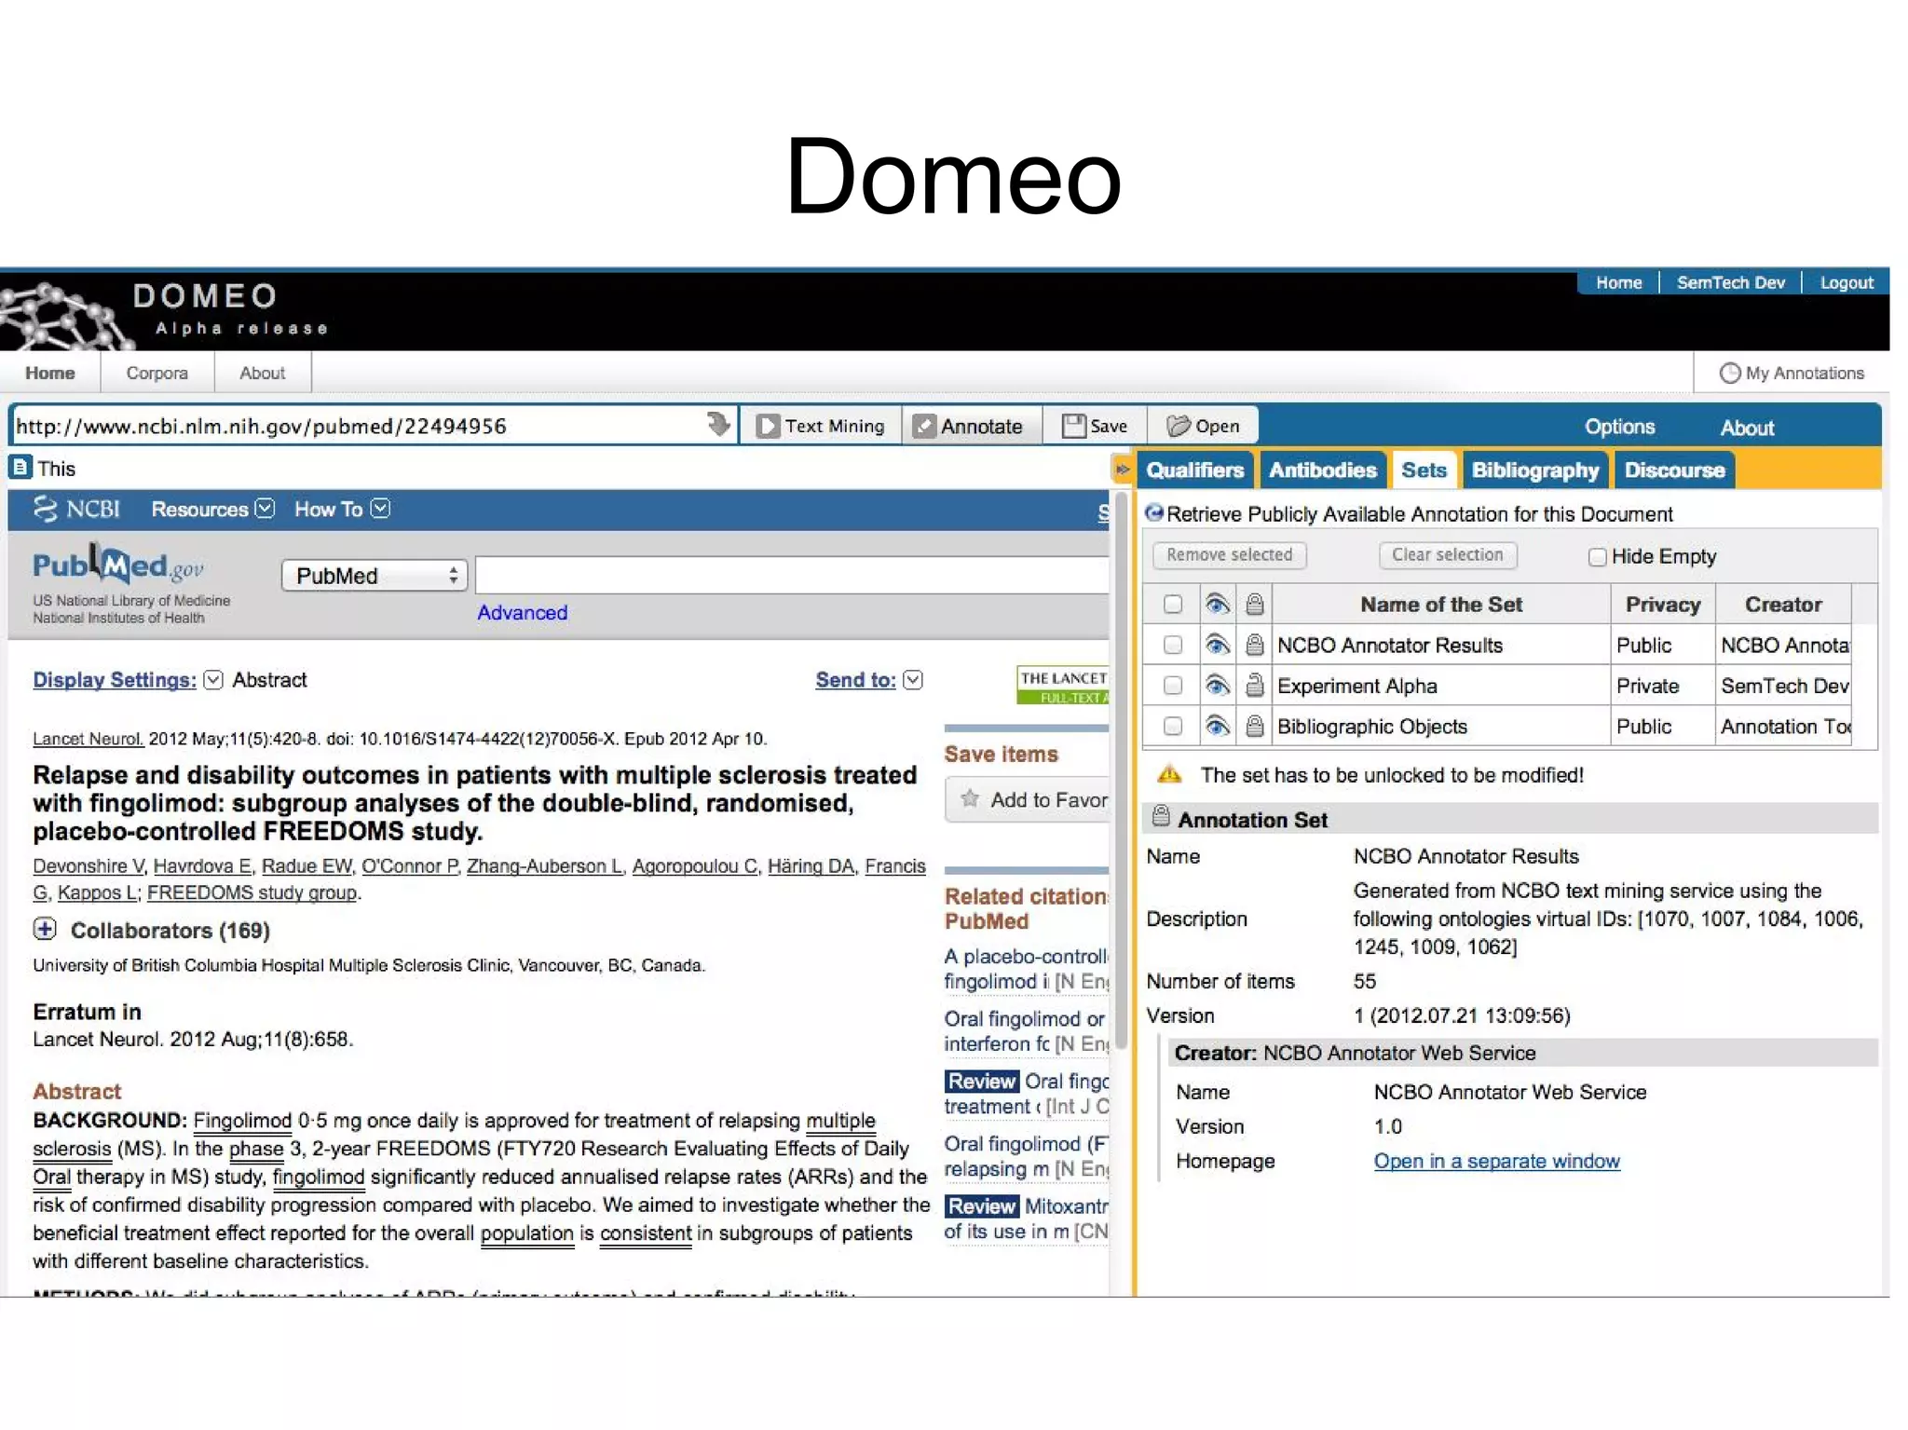1908x1430 pixels.
Task: Click the Save floppy disk icon
Action: pos(1074,426)
